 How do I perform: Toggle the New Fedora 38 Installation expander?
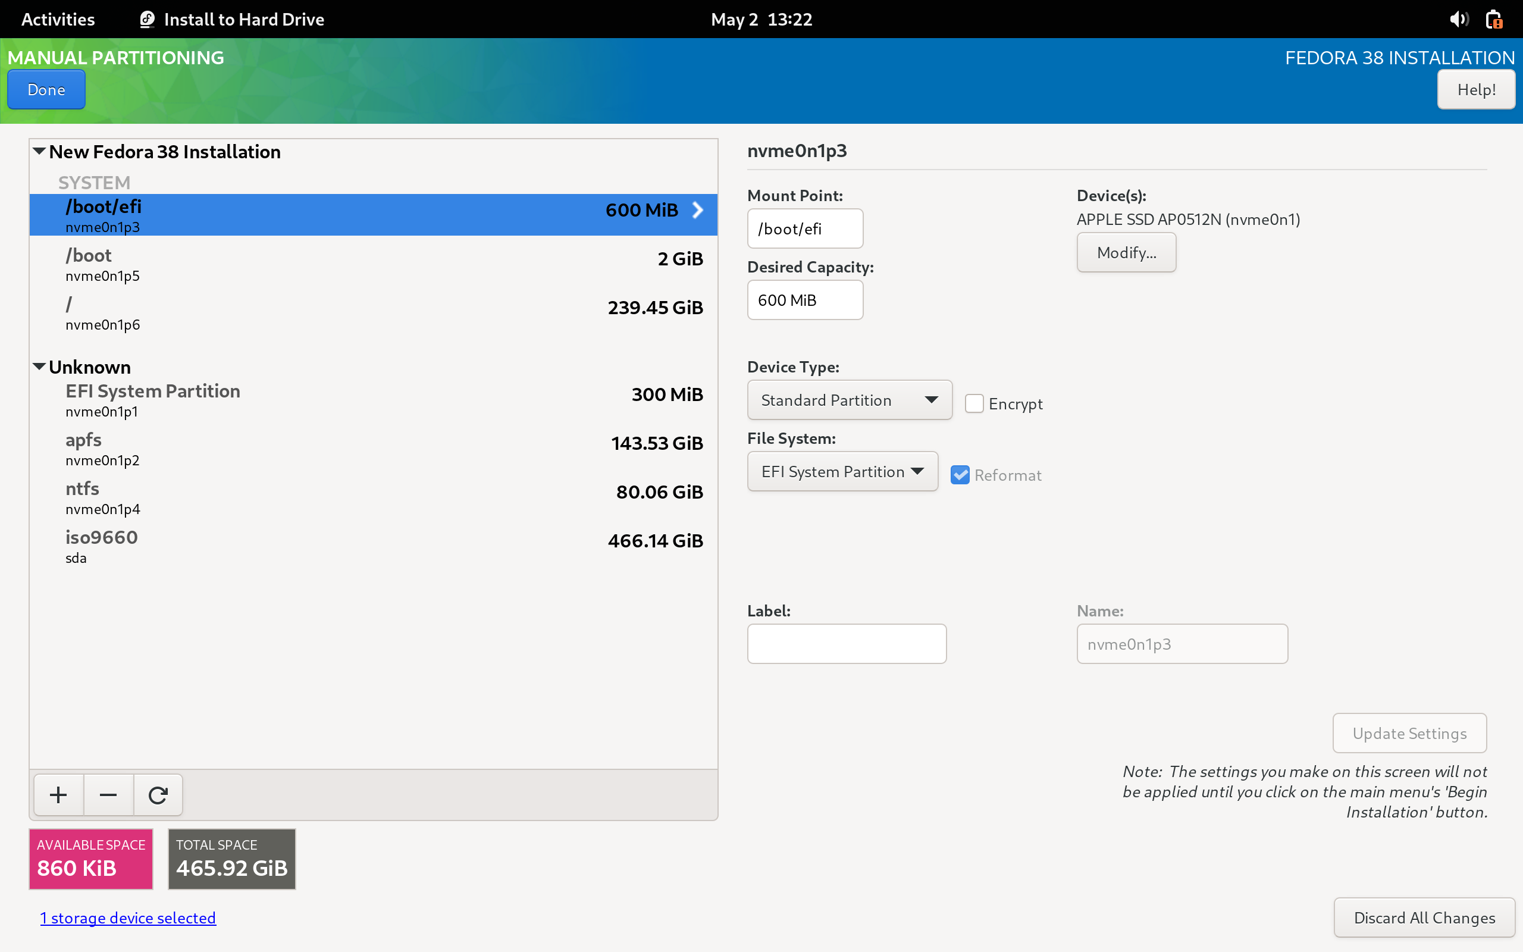[39, 151]
